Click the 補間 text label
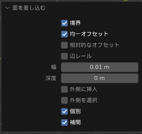Image resolution: width=142 pixels, height=134 pixels. tap(75, 122)
